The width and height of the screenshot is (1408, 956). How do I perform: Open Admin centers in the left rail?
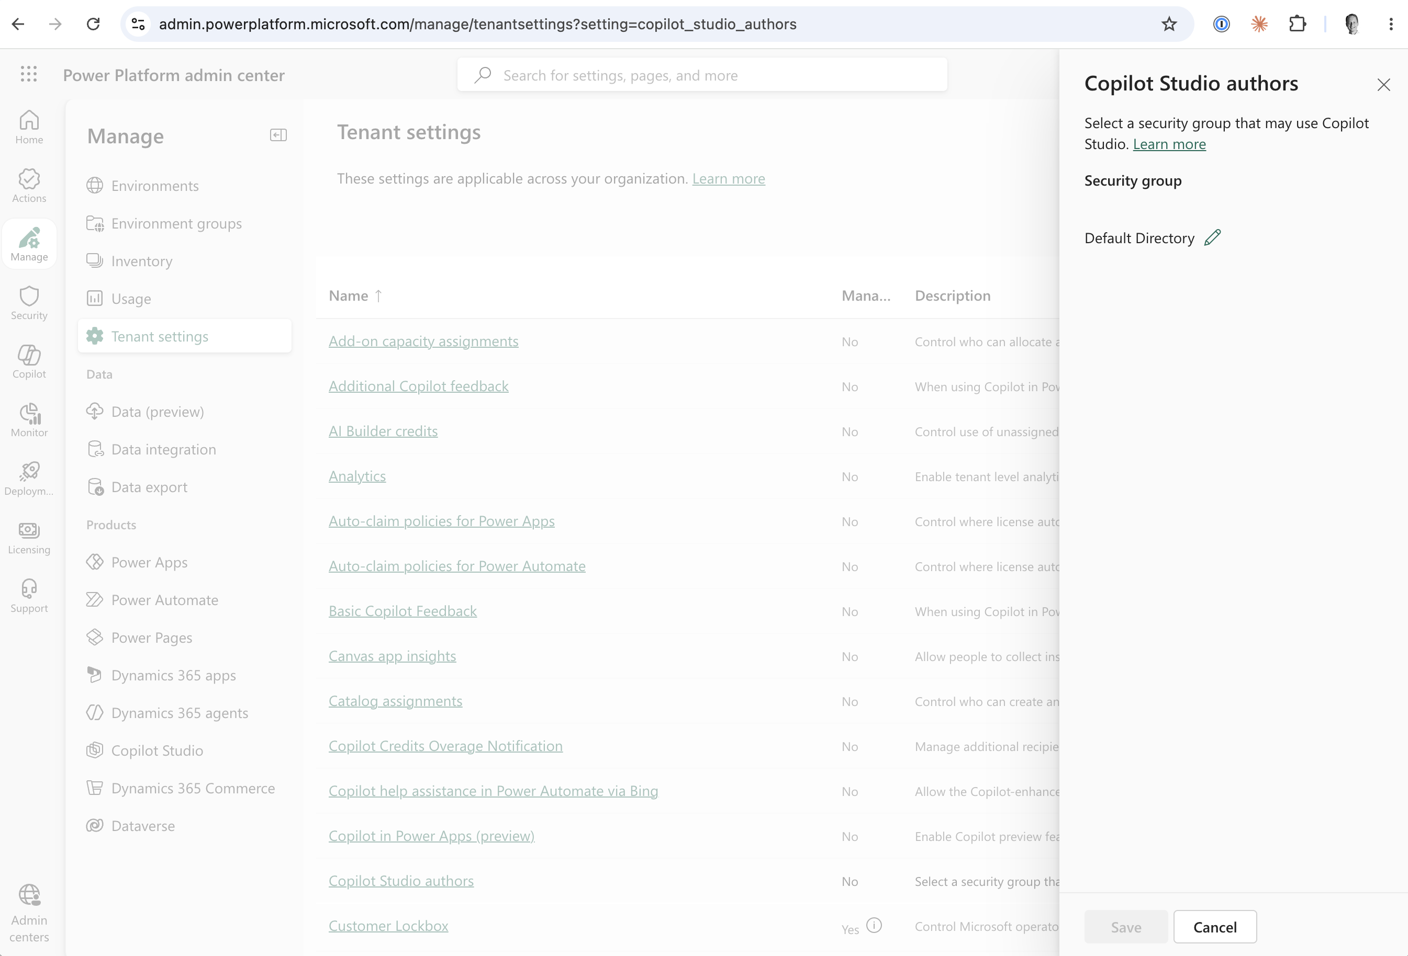point(29,913)
